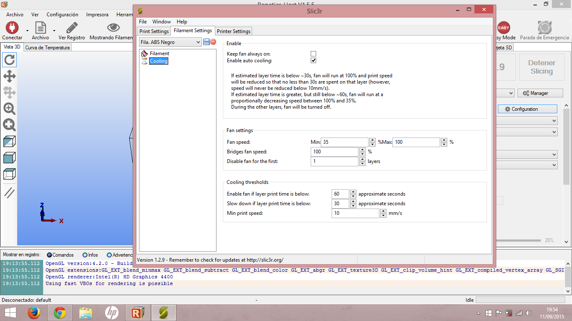Open the Archivo menu in Repetier-Host

coord(15,14)
